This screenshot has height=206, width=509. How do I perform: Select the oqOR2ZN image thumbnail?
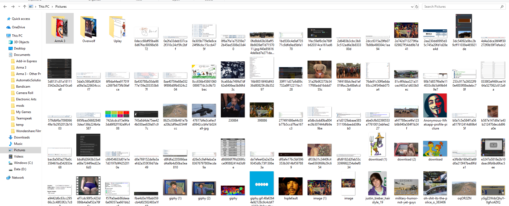[464, 189]
